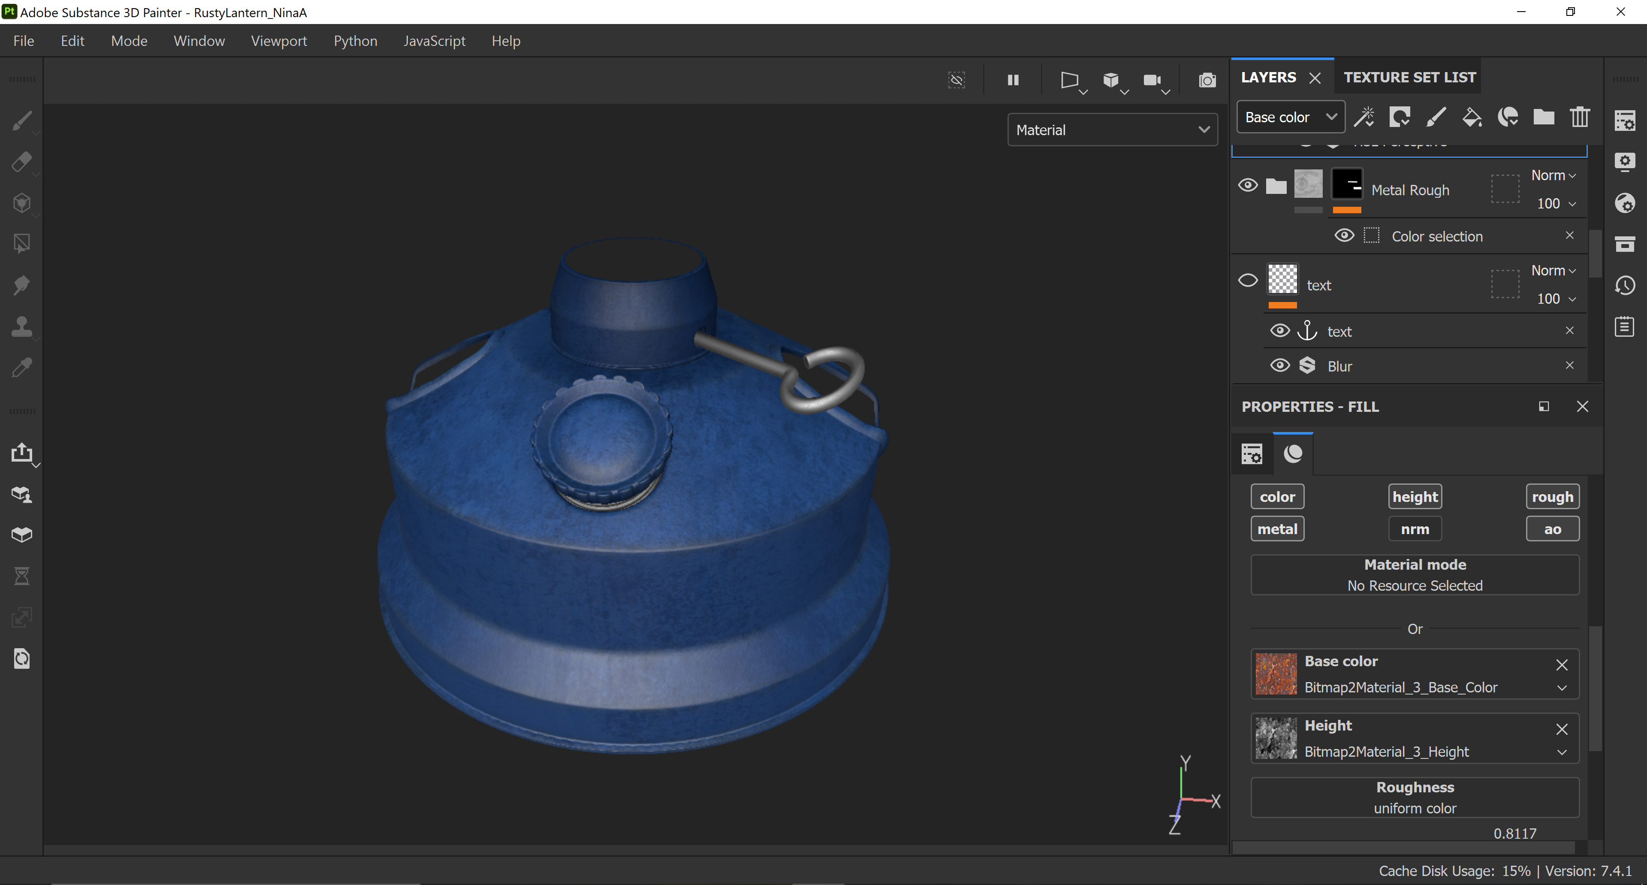This screenshot has height=885, width=1647.
Task: Open the Edit menu
Action: tap(72, 41)
